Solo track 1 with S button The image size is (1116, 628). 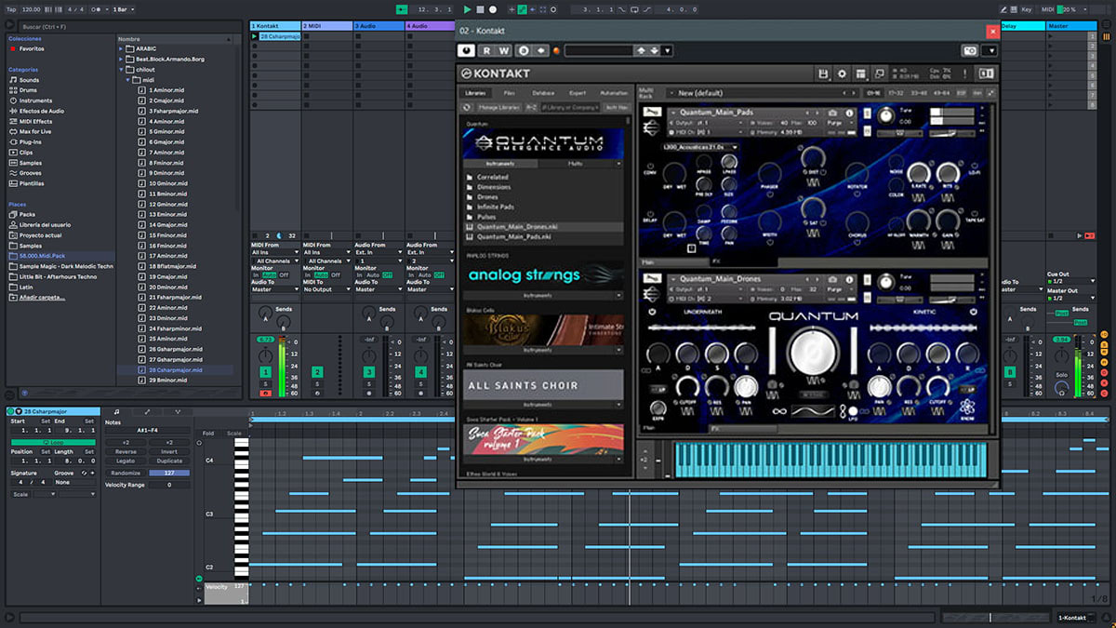pyautogui.click(x=265, y=384)
